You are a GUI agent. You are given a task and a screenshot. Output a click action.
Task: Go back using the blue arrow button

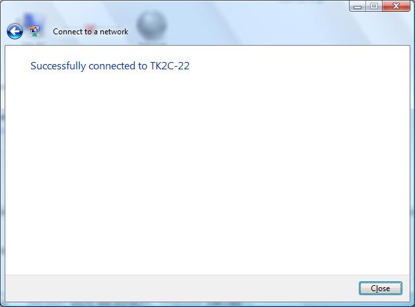click(x=15, y=32)
